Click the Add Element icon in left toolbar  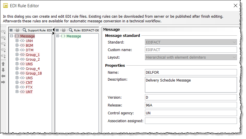coord(3,50)
